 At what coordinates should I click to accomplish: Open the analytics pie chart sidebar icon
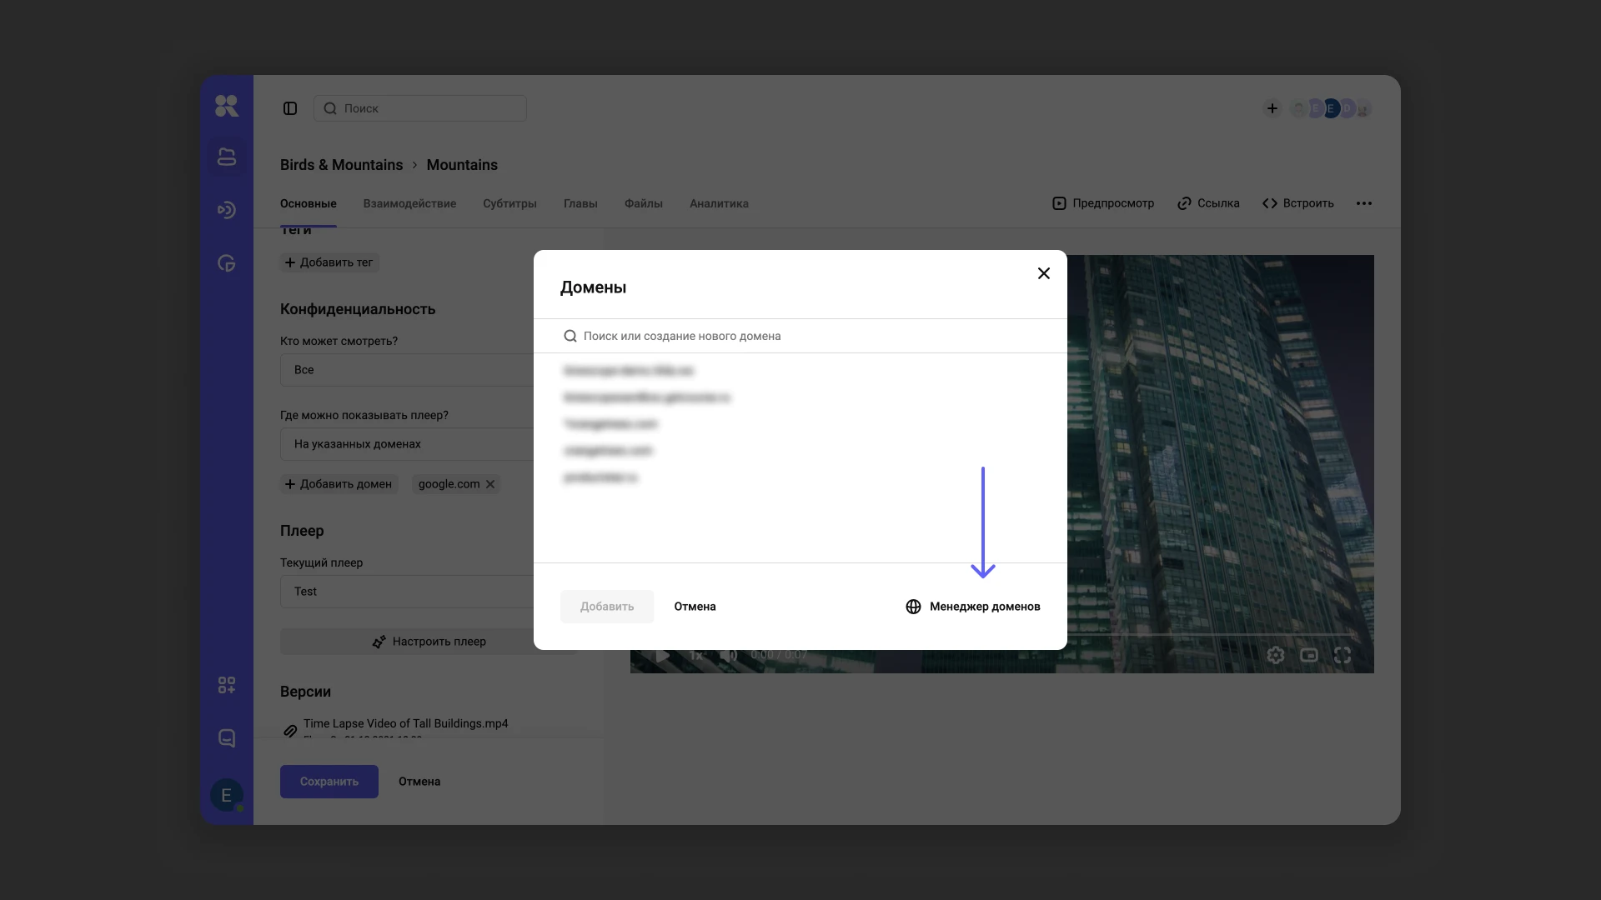[227, 263]
